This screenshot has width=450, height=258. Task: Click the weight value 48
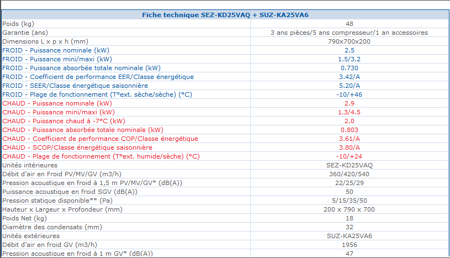[350, 24]
